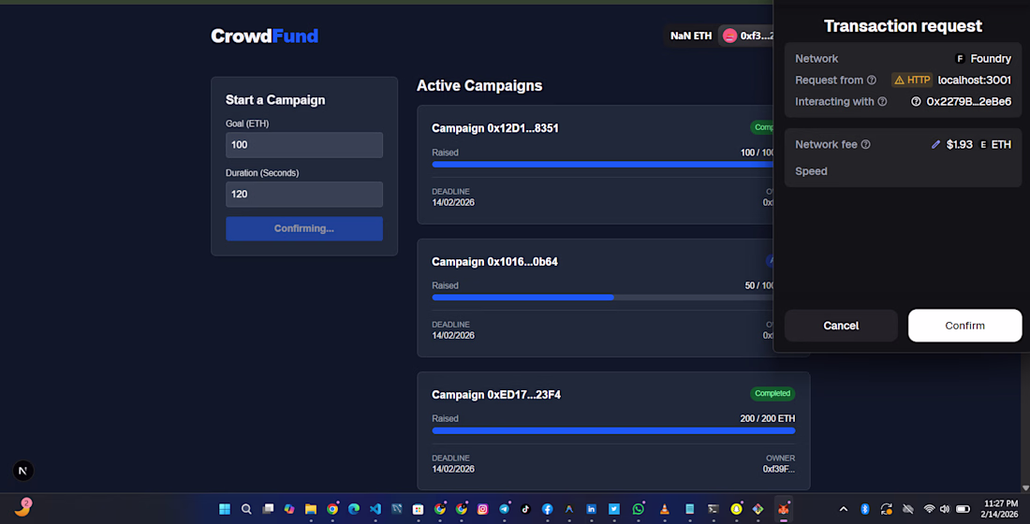Click the title Campaign 0xED17...23F4
Viewport: 1030px width, 524px height.
[496, 395]
